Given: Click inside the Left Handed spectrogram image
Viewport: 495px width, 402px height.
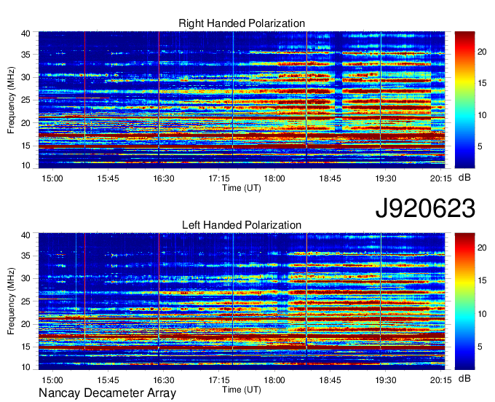Looking at the screenshot, I should click(x=242, y=301).
